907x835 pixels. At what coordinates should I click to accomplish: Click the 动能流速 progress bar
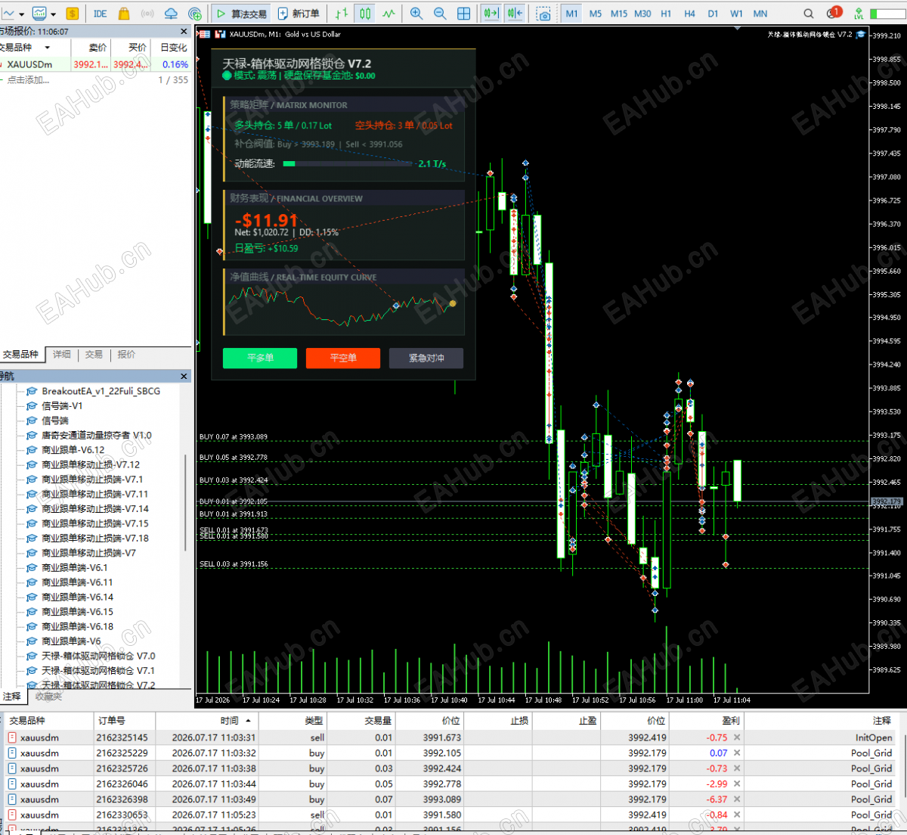click(348, 163)
